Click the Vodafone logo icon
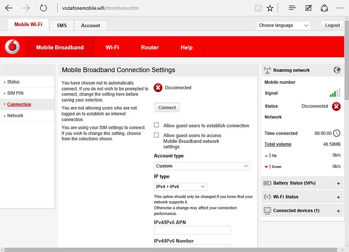This screenshot has width=349, height=252. coord(12,47)
